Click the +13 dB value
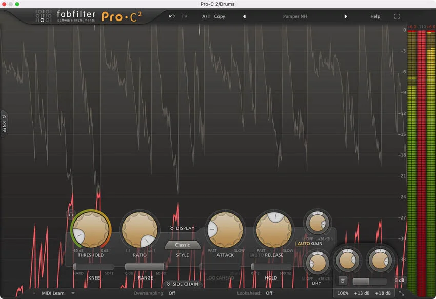This screenshot has height=299, width=436. click(362, 293)
